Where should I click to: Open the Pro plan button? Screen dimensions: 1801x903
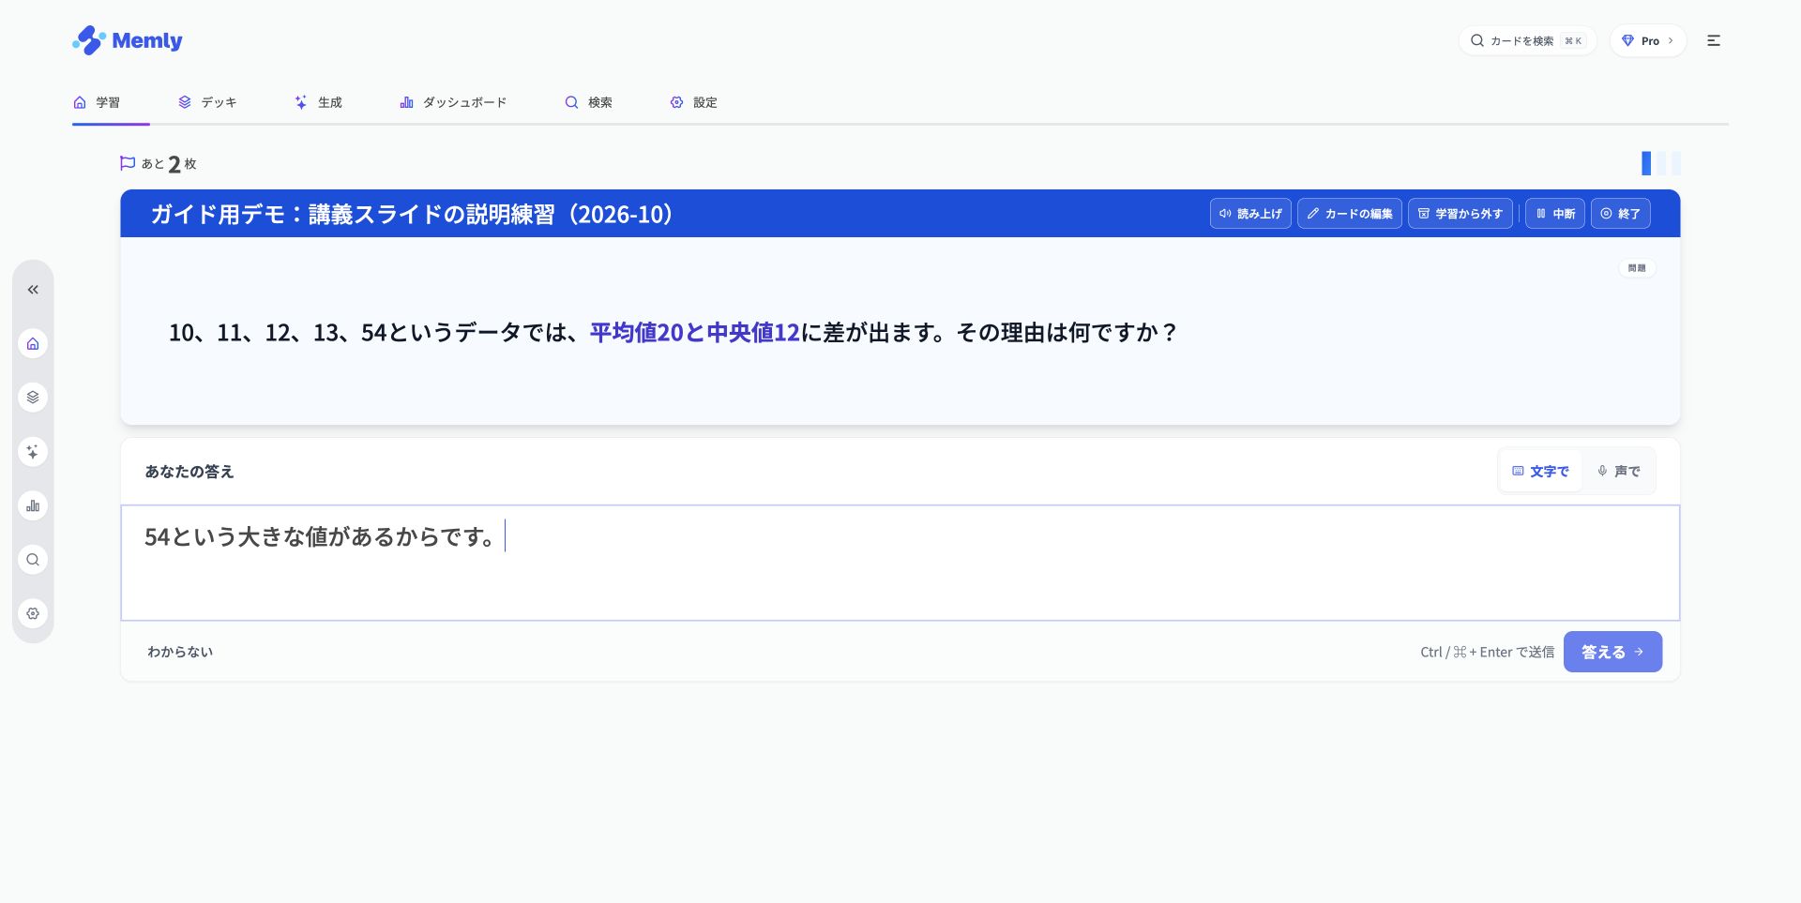(1648, 40)
